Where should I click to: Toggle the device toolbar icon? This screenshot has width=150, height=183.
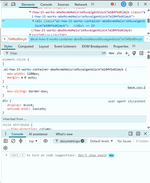coord(13,4)
